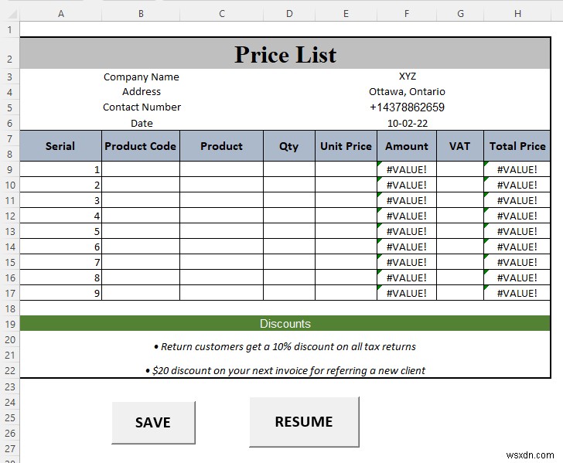
Task: Click the Price List title cell
Action: click(285, 53)
